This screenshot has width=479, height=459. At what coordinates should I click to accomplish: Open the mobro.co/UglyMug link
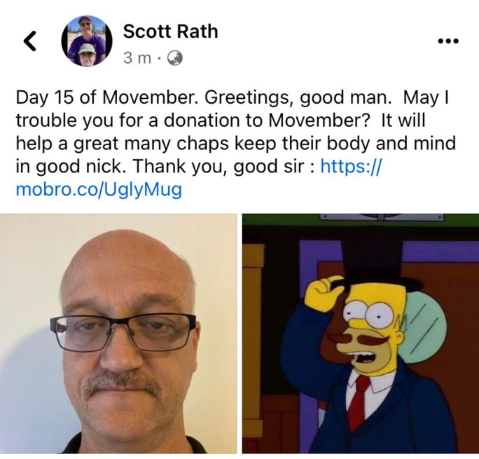(99, 189)
